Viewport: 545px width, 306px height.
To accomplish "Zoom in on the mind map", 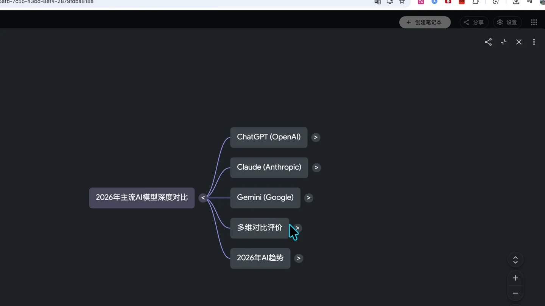I will point(515,278).
